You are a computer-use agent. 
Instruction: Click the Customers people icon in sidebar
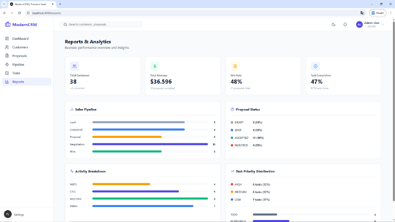point(7,47)
